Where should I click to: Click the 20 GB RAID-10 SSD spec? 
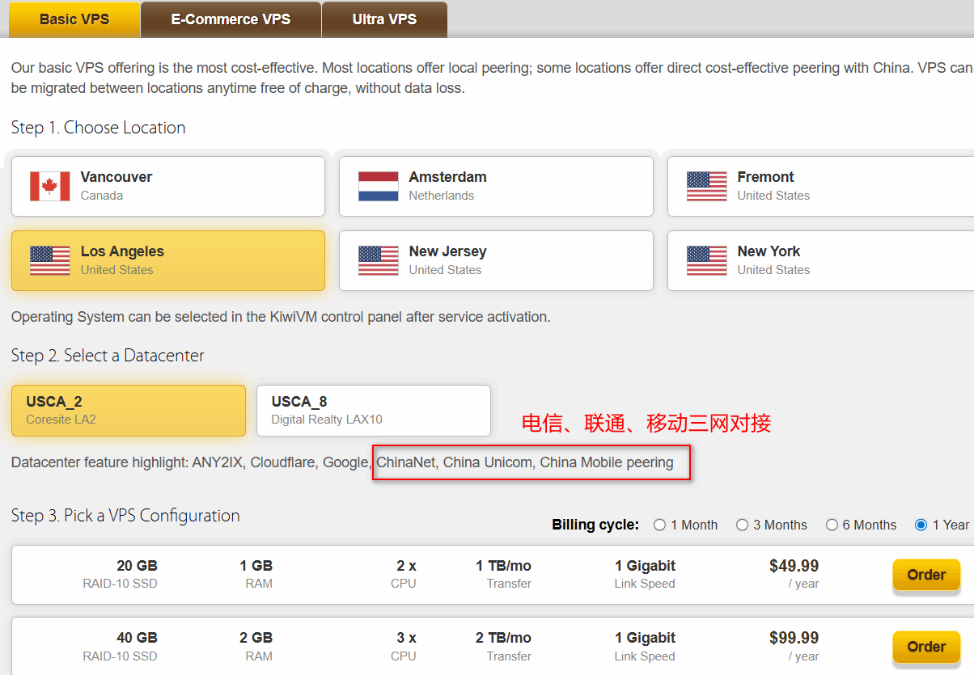120,574
